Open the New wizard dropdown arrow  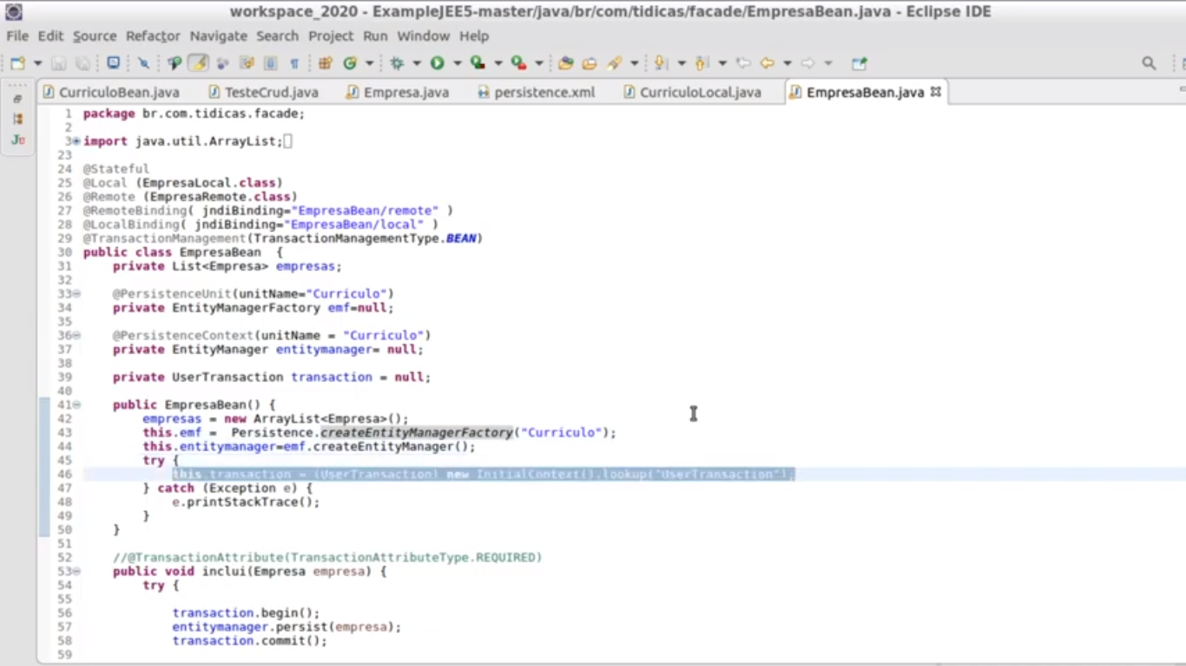tap(37, 63)
